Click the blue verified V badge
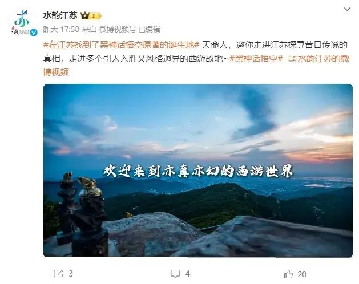 point(34,33)
